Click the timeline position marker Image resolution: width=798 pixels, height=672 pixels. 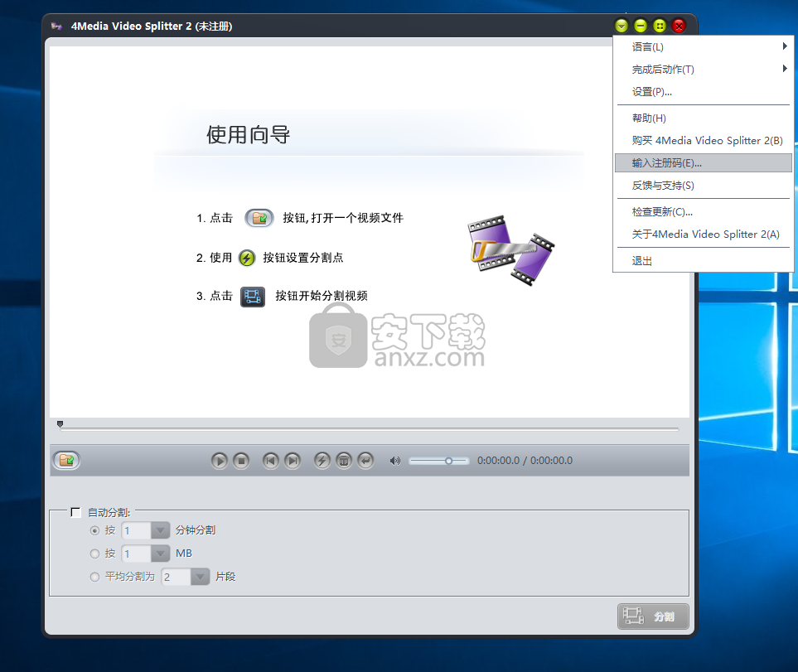[x=60, y=423]
